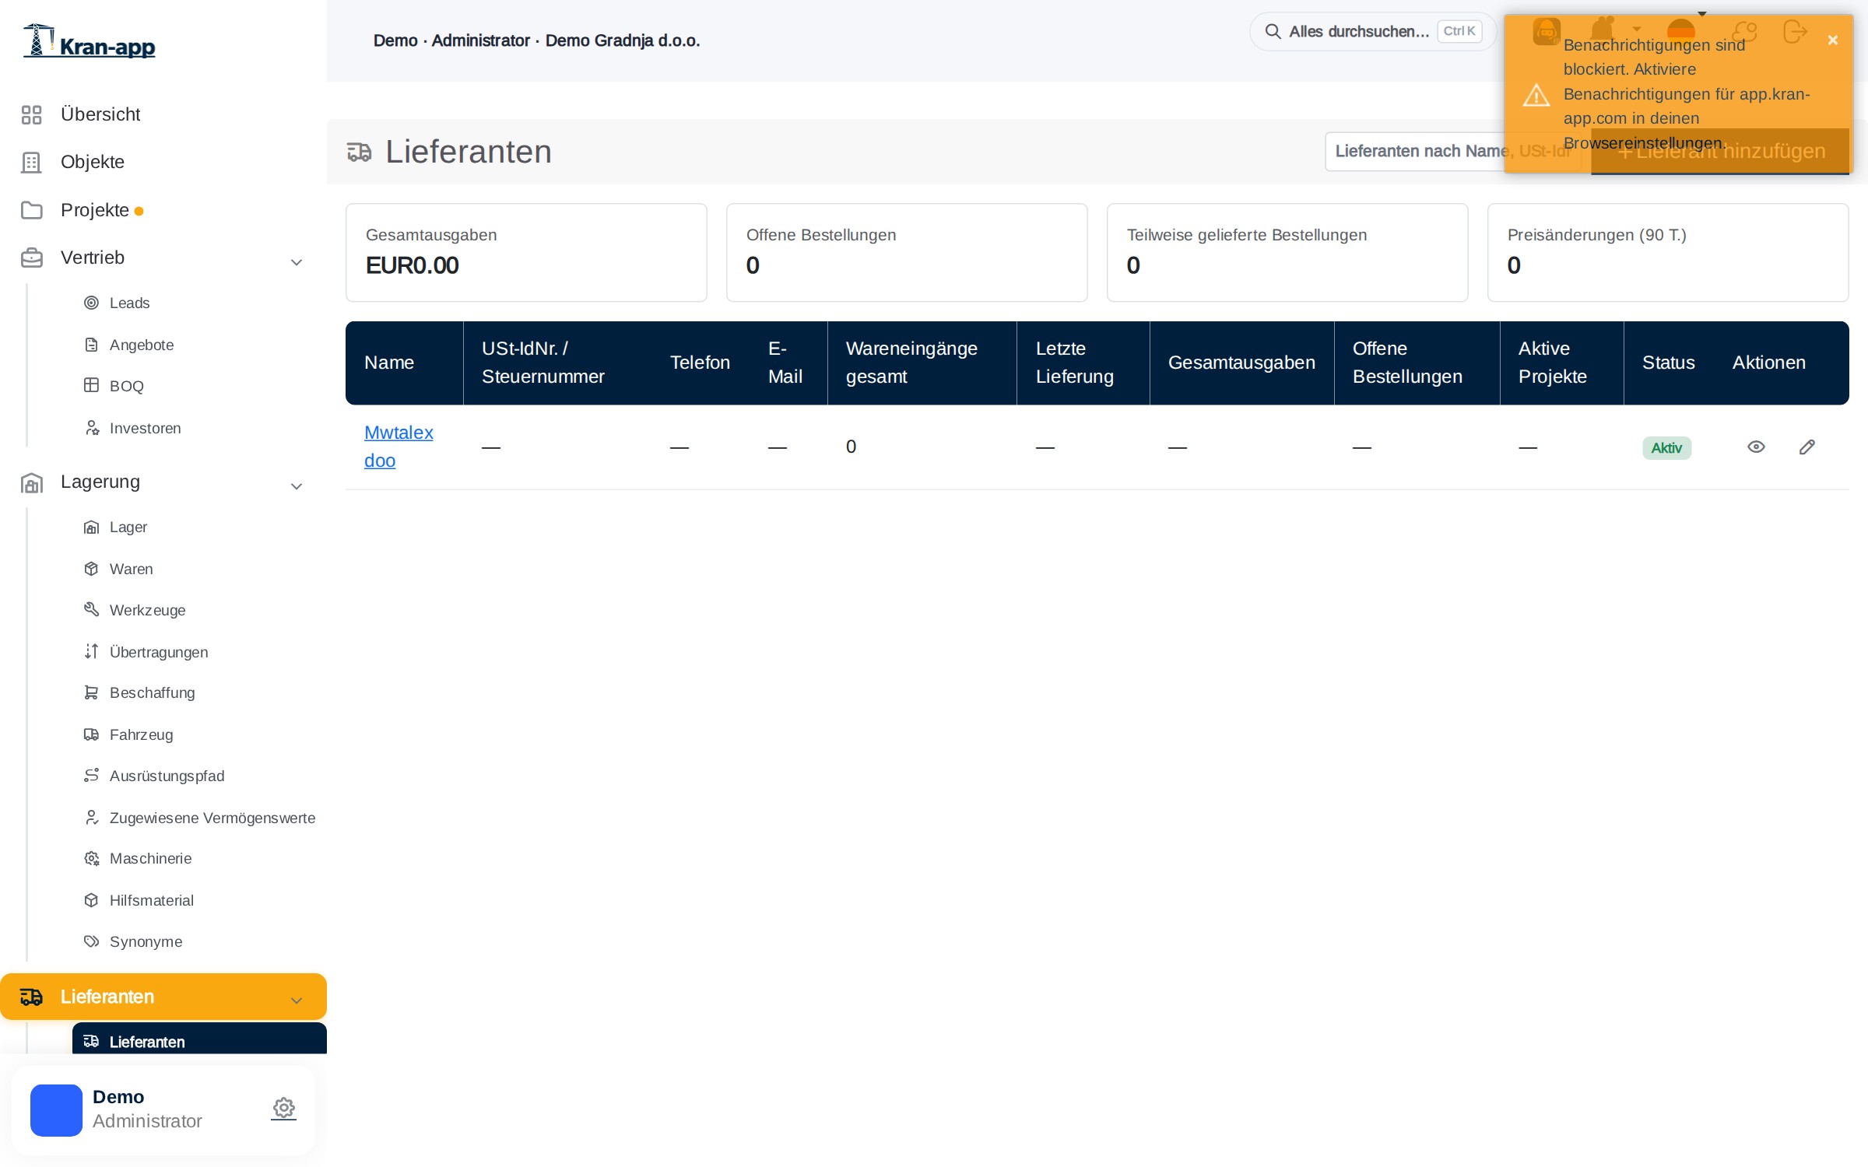Click the Lieferanten nach Name search box
Screen dimensions: 1868x1167
(x=1452, y=151)
